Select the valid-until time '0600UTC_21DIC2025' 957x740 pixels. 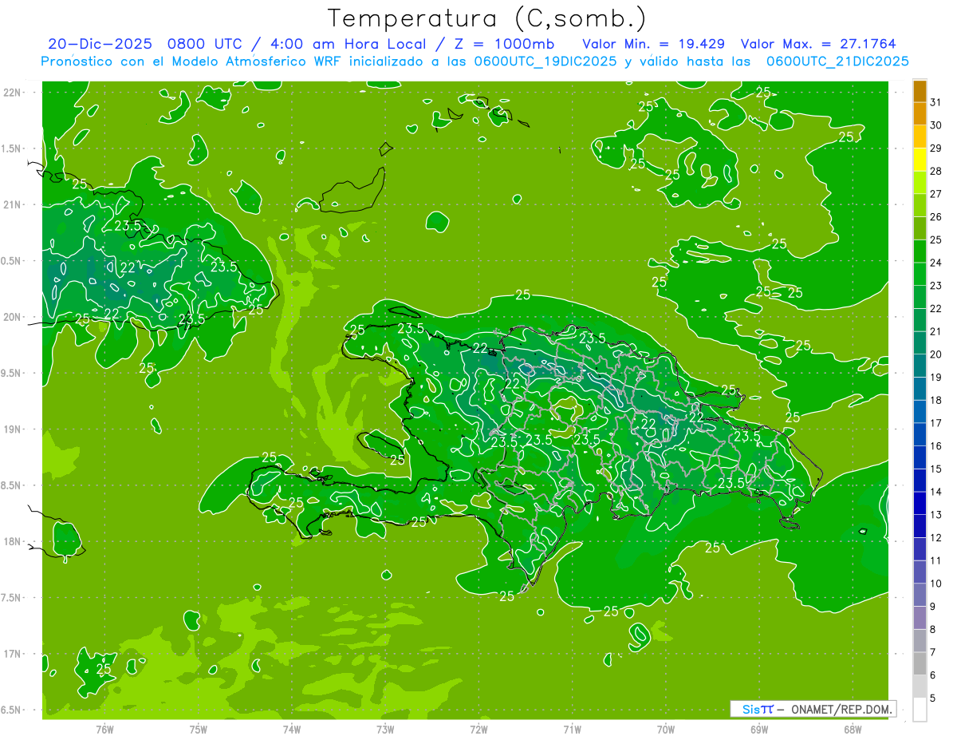[x=837, y=61]
